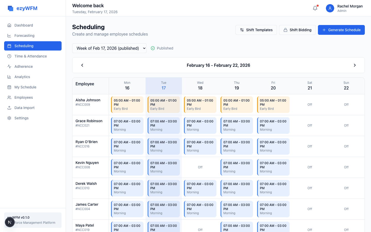Click the Time & Attendance clock icon
The width and height of the screenshot is (371, 232).
9,56
